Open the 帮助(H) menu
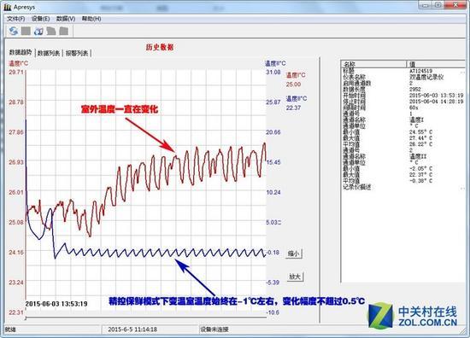 pos(91,19)
